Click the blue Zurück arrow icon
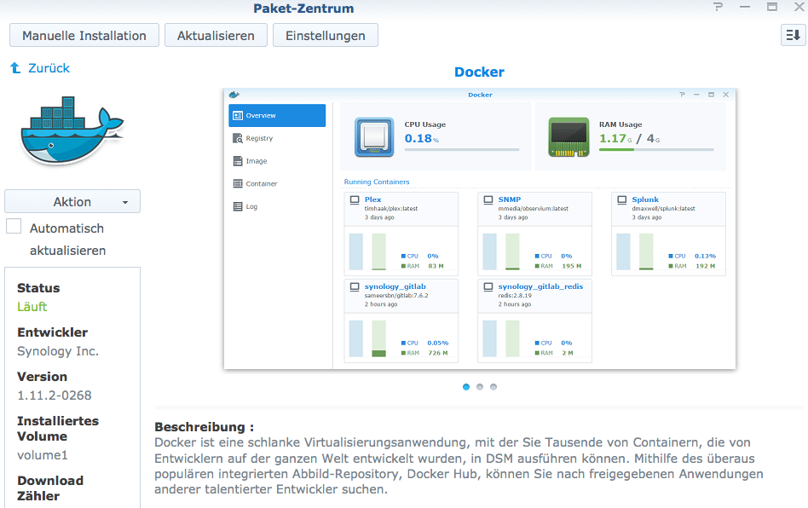Viewport: 808px width, 508px height. (15, 67)
